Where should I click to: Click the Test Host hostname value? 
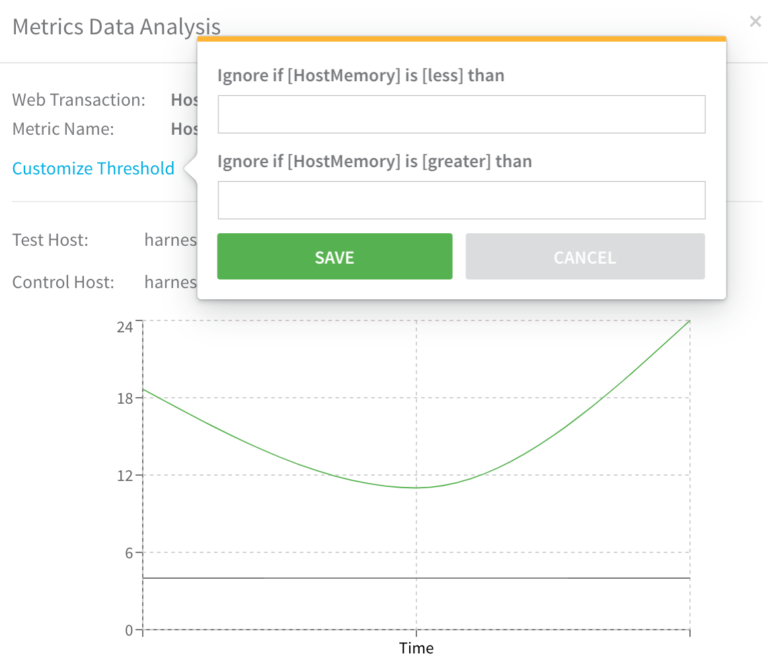[171, 240]
